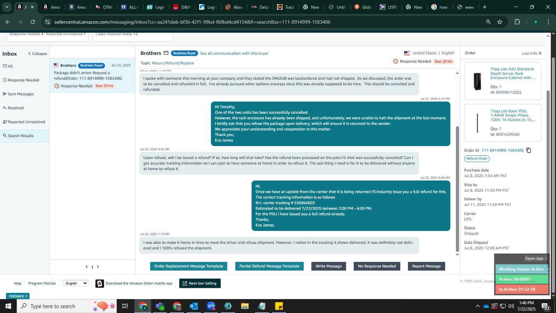Open the Brothers conversation in the list
The image size is (556, 313).
point(92,76)
